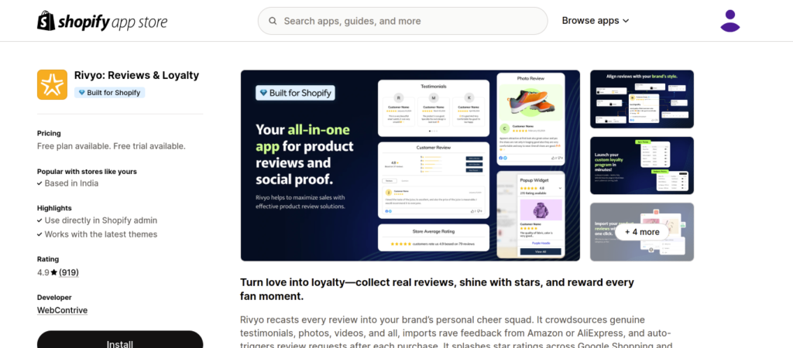Select the Free plan available text

click(x=112, y=146)
